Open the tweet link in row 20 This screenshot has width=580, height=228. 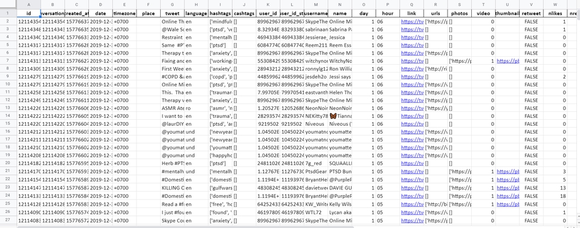point(412,163)
